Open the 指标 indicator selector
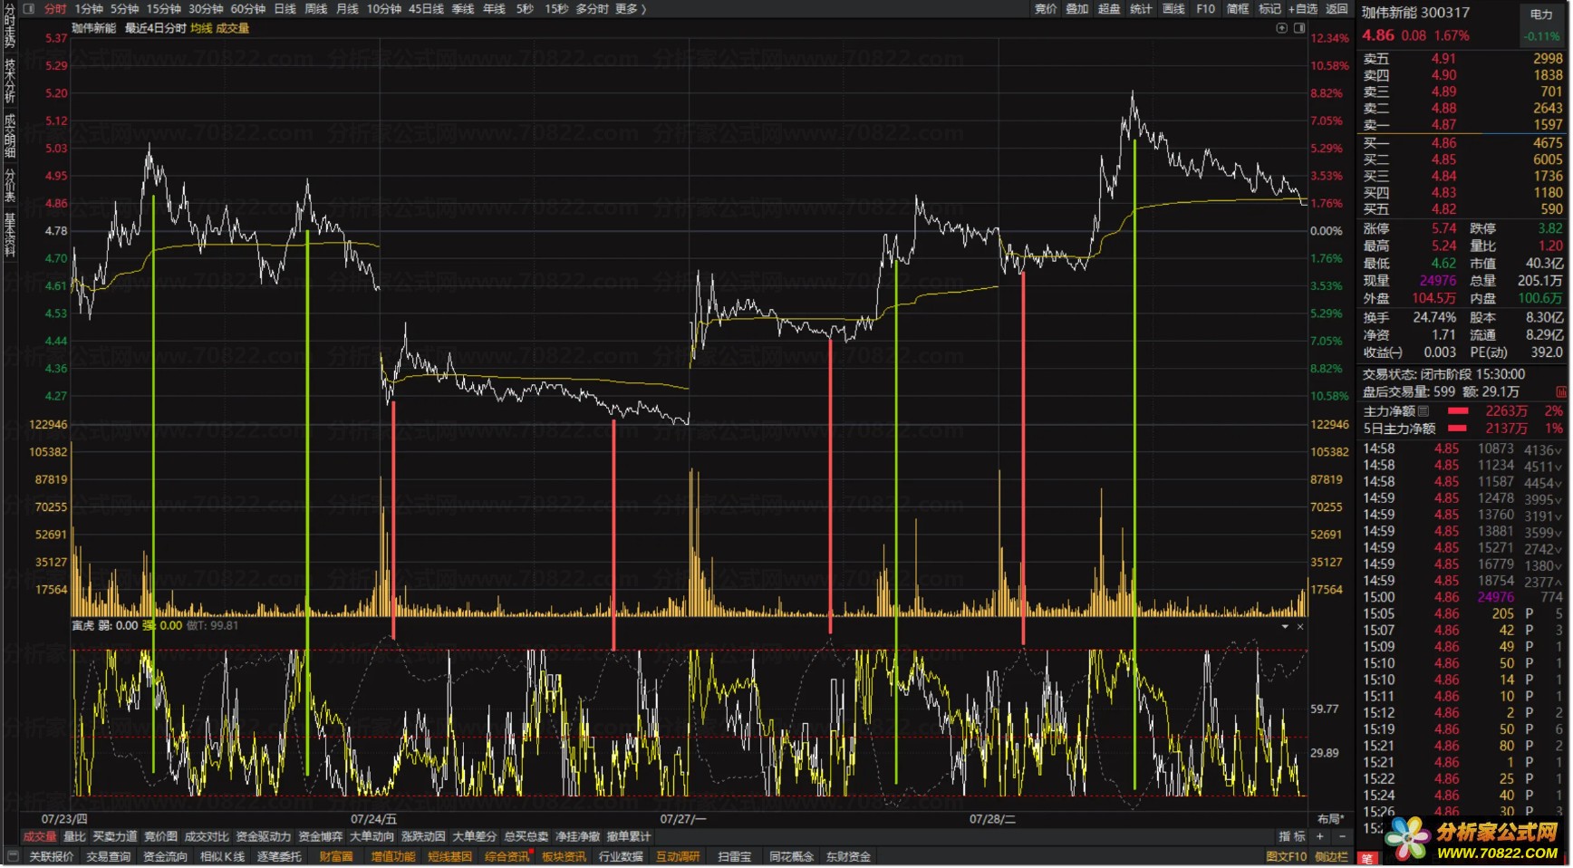 point(1292,836)
